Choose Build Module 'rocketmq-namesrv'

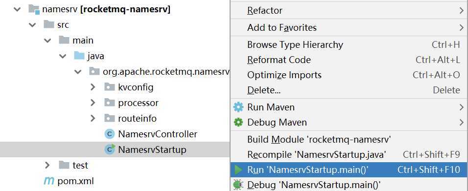coord(349,139)
